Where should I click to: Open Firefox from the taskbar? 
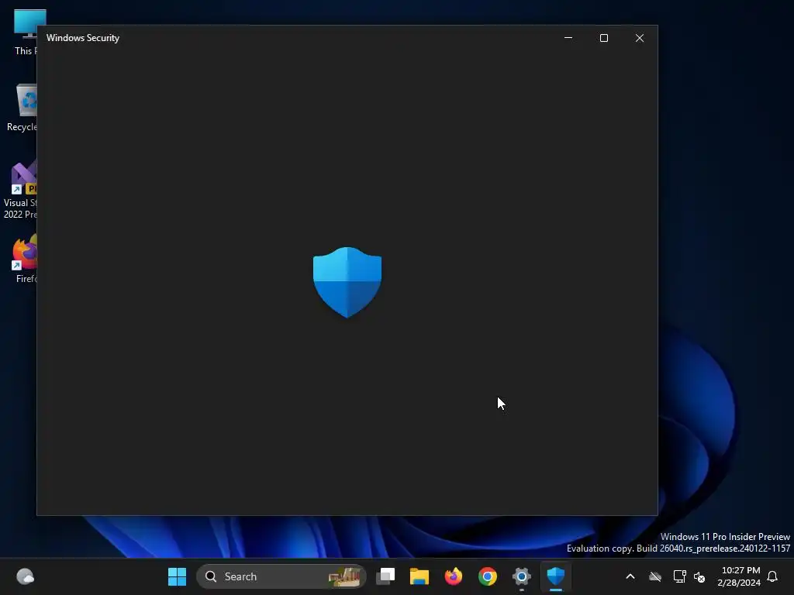click(453, 576)
